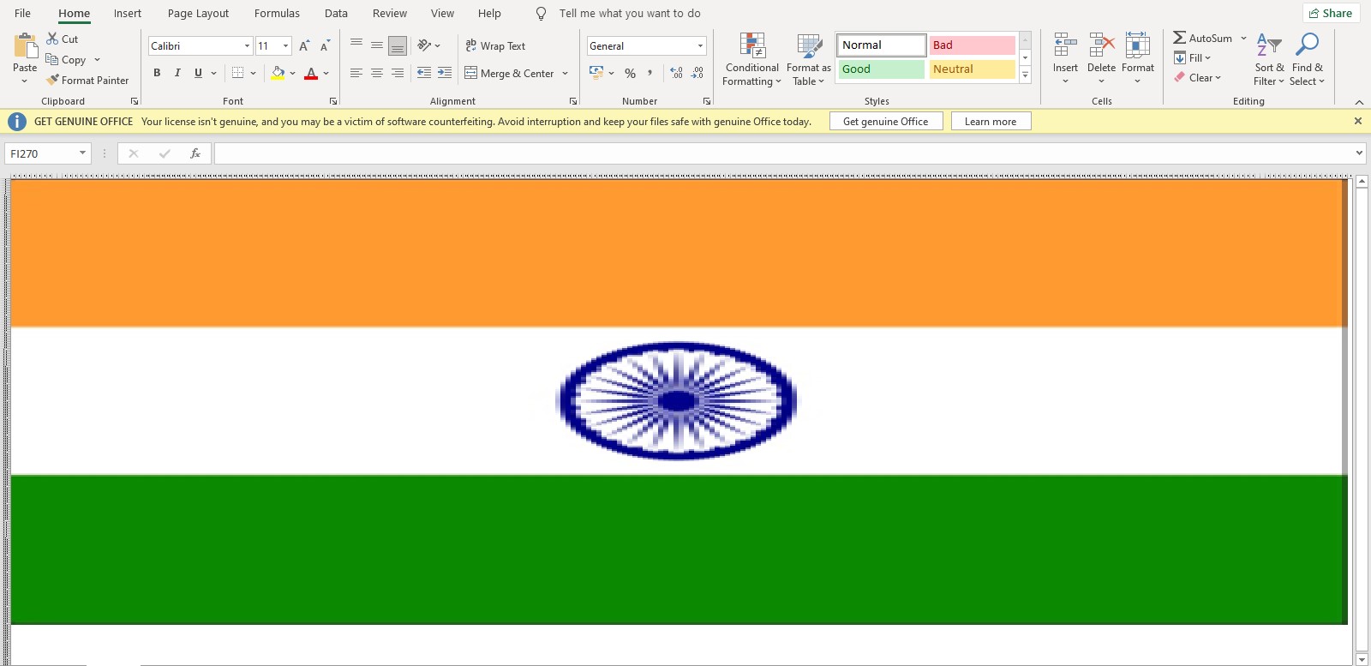Click the Insert Function fx icon

coord(195,153)
